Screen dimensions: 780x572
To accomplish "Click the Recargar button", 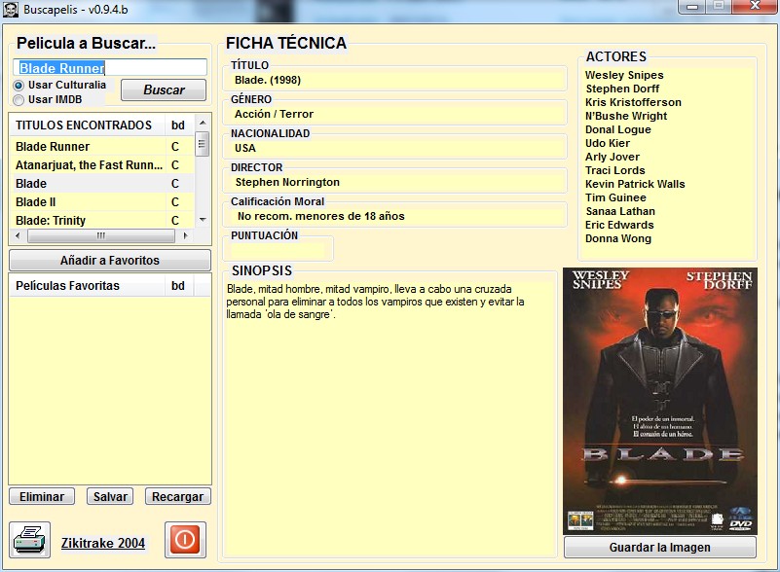I will click(x=177, y=496).
